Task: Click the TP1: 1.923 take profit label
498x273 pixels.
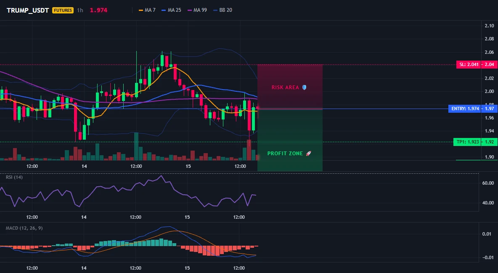Action: (467, 142)
